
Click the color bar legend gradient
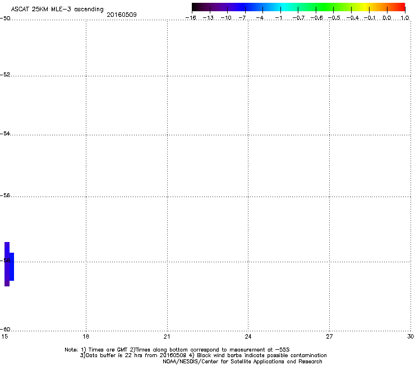tap(298, 7)
